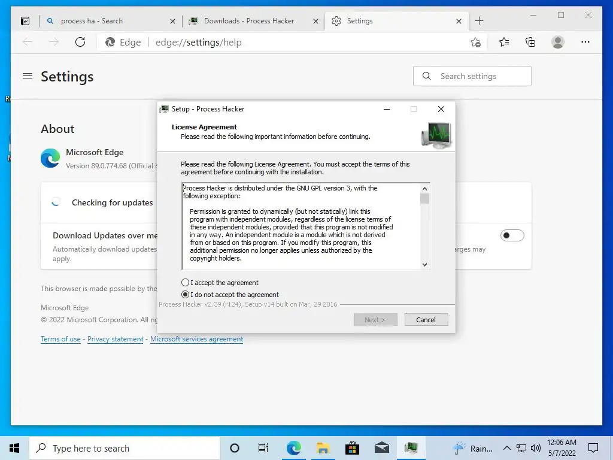Click the 'Version 89.0.774.68' text

96,166
